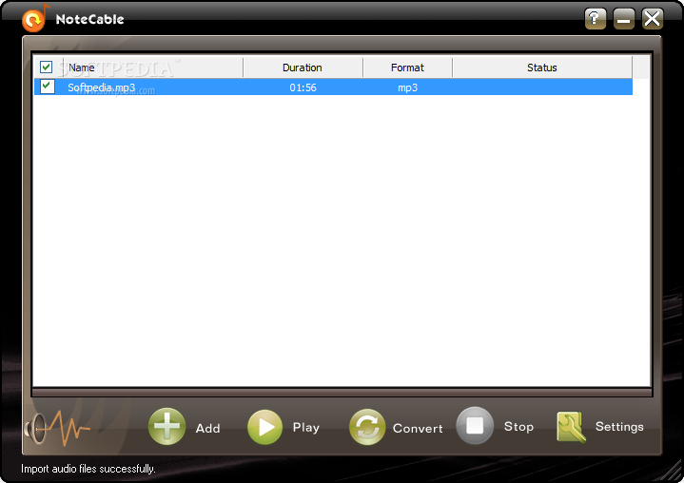Minimize the NoteCable window
Screen dimensions: 684x483
[624, 19]
